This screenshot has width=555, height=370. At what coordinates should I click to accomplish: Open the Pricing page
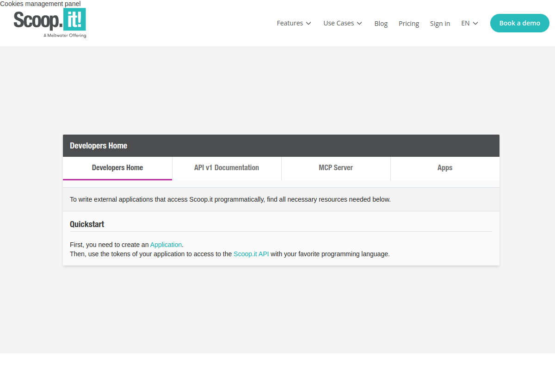tap(409, 24)
